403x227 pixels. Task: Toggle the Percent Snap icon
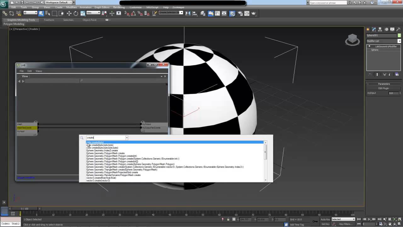tap(140, 13)
